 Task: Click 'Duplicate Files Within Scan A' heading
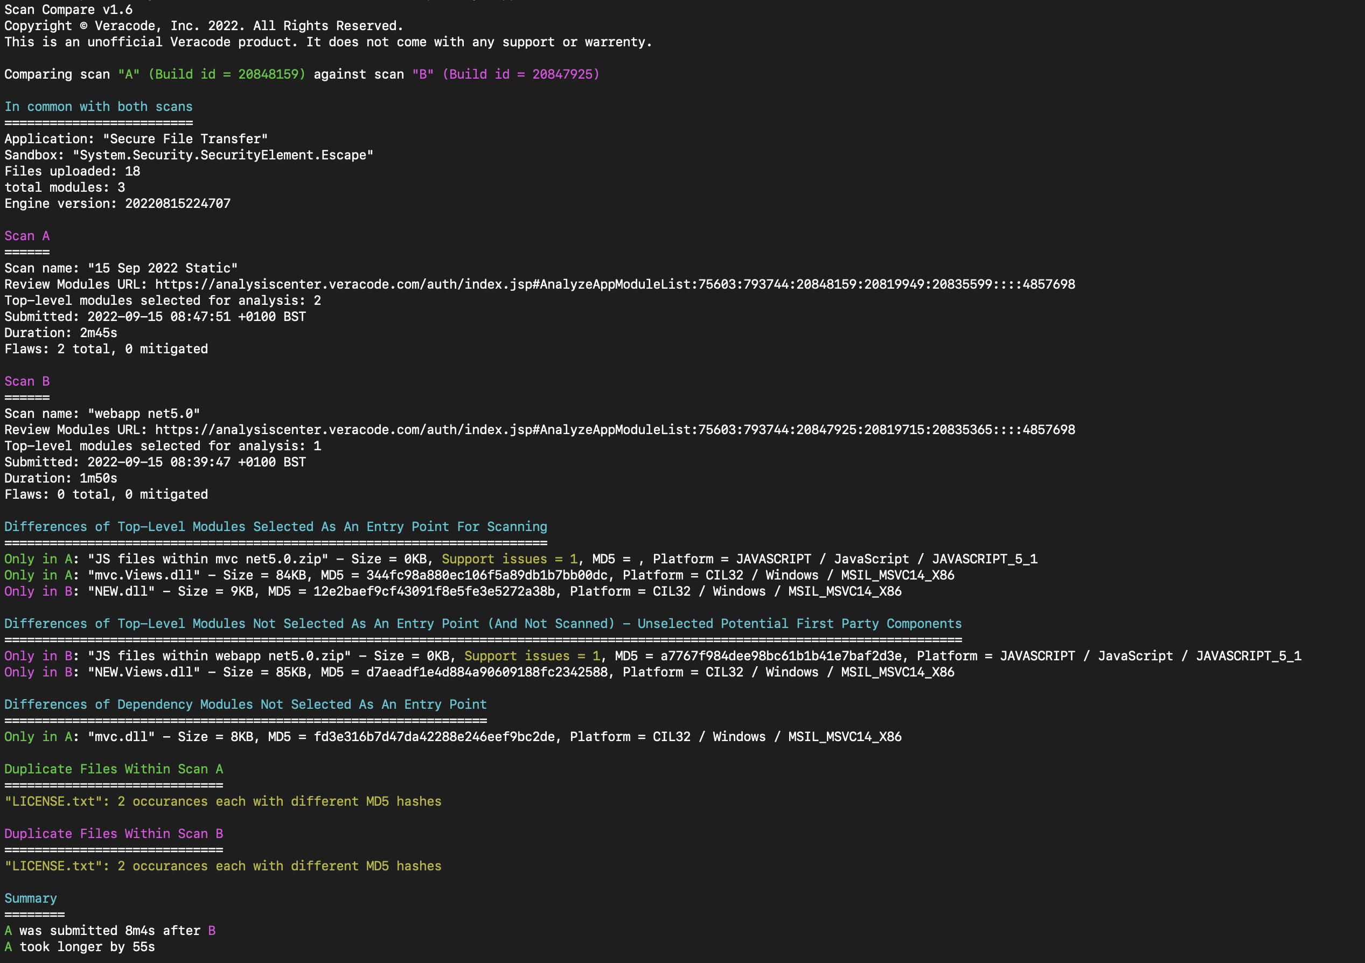click(114, 769)
